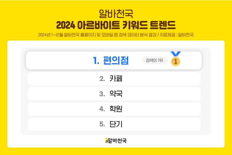Click the blue 편의점 keyword
The image size is (232, 155).
[116, 61]
